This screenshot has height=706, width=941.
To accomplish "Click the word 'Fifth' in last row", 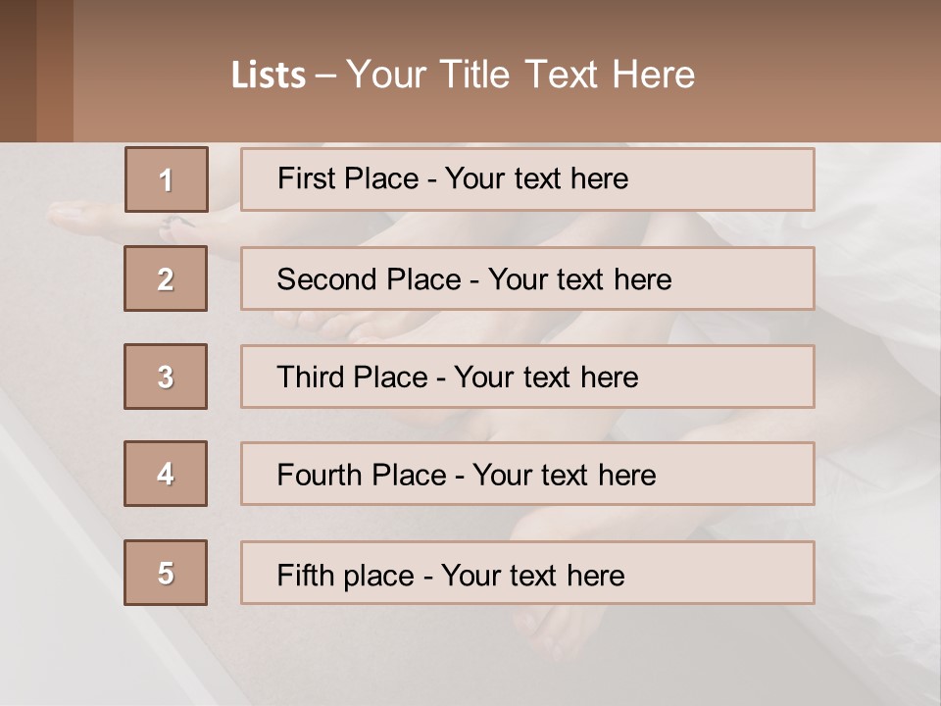I will (304, 575).
